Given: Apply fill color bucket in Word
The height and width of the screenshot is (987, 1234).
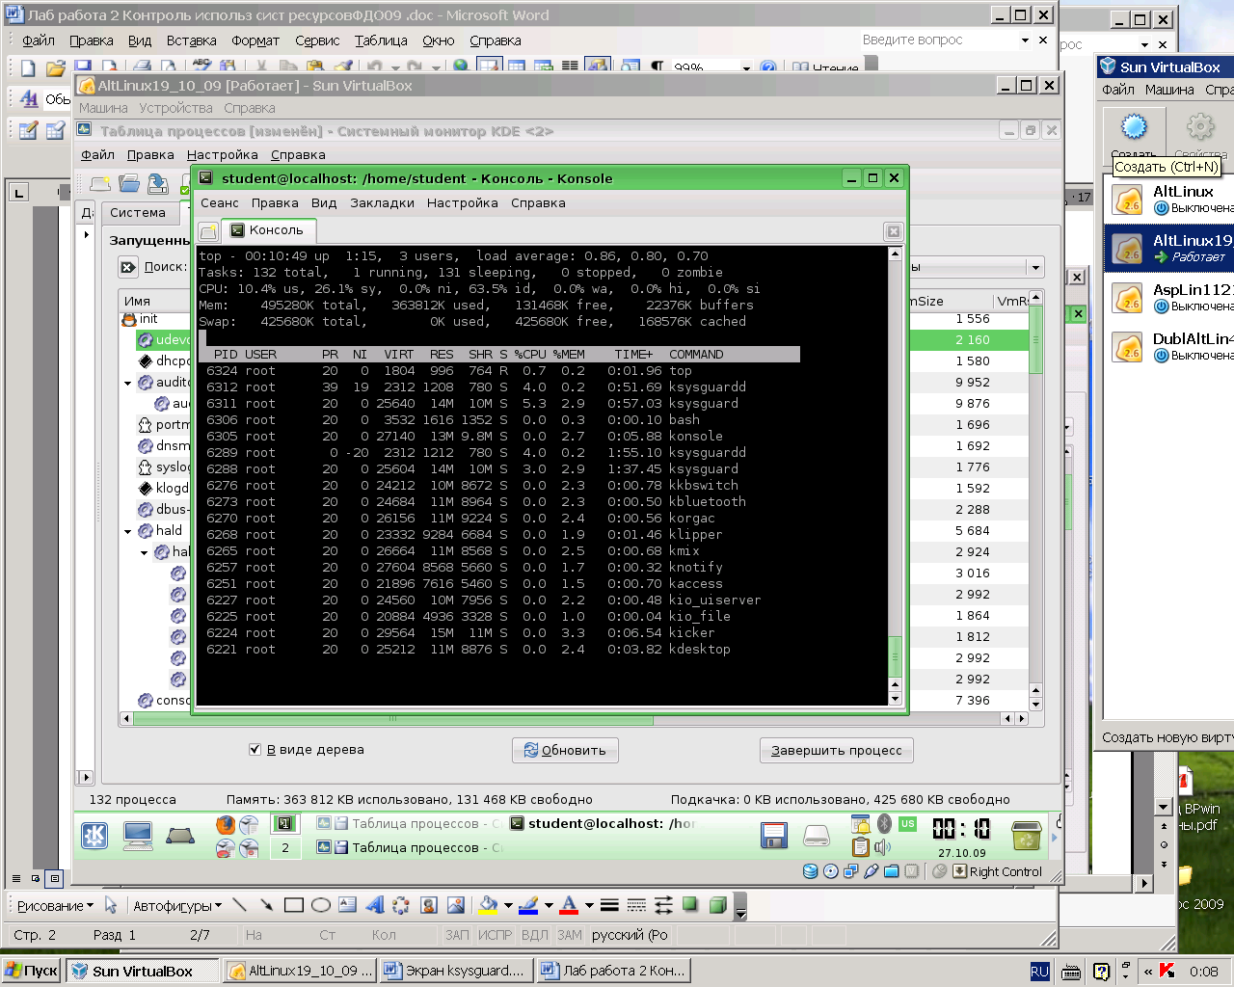Looking at the screenshot, I should pyautogui.click(x=488, y=905).
